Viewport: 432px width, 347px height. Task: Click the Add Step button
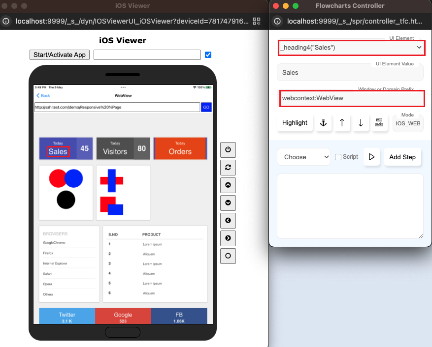[x=402, y=157]
